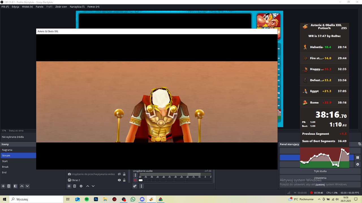Pop out the Panel sterujący dock
The width and height of the screenshot is (362, 203).
tap(359, 144)
